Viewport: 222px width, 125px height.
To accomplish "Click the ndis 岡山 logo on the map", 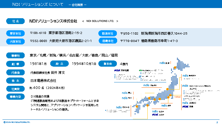I will click(x=127, y=92).
